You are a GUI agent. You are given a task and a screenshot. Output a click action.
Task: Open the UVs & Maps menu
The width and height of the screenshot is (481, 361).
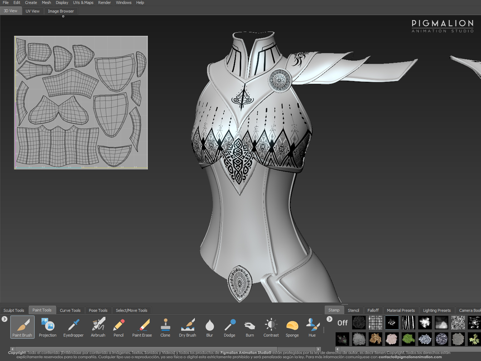tap(83, 3)
